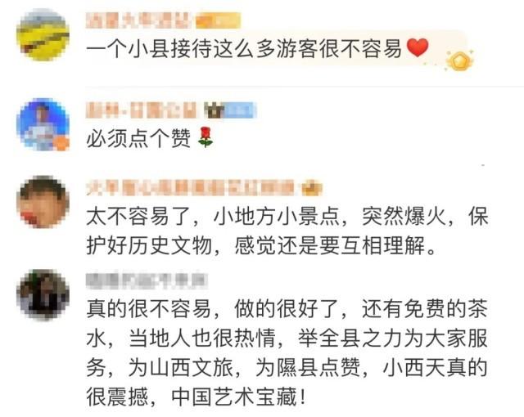Click the orange level badge beside the first username
Screen dimensions: 524x417
click(218, 20)
